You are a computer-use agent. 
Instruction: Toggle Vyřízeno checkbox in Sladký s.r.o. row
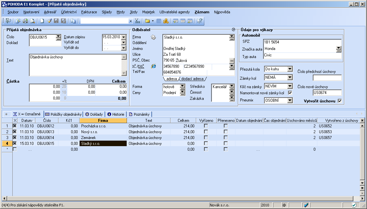[206, 143]
